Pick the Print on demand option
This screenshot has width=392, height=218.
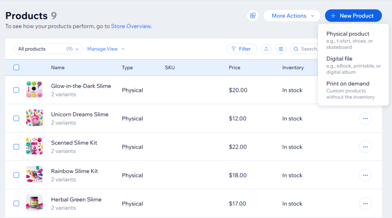pos(347,83)
